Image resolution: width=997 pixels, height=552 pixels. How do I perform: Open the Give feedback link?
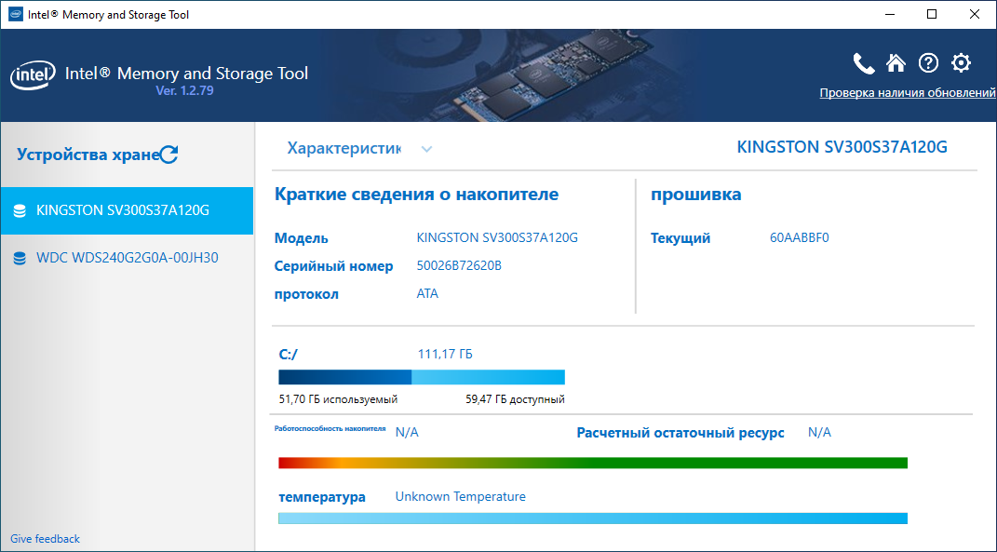click(x=45, y=539)
